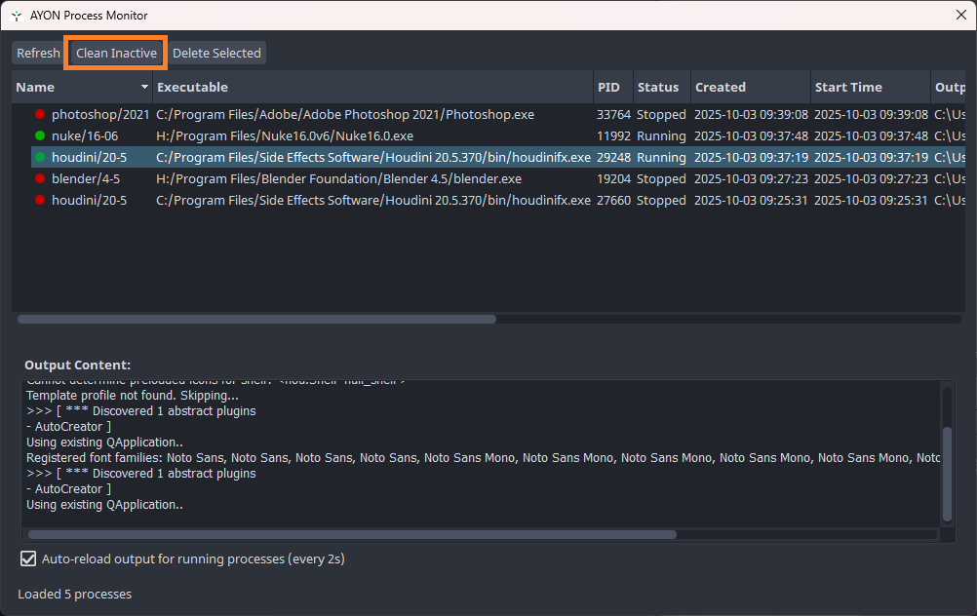The height and width of the screenshot is (616, 977).
Task: Click Start Time 2025-10-03 09:37:48
Action: 871,135
